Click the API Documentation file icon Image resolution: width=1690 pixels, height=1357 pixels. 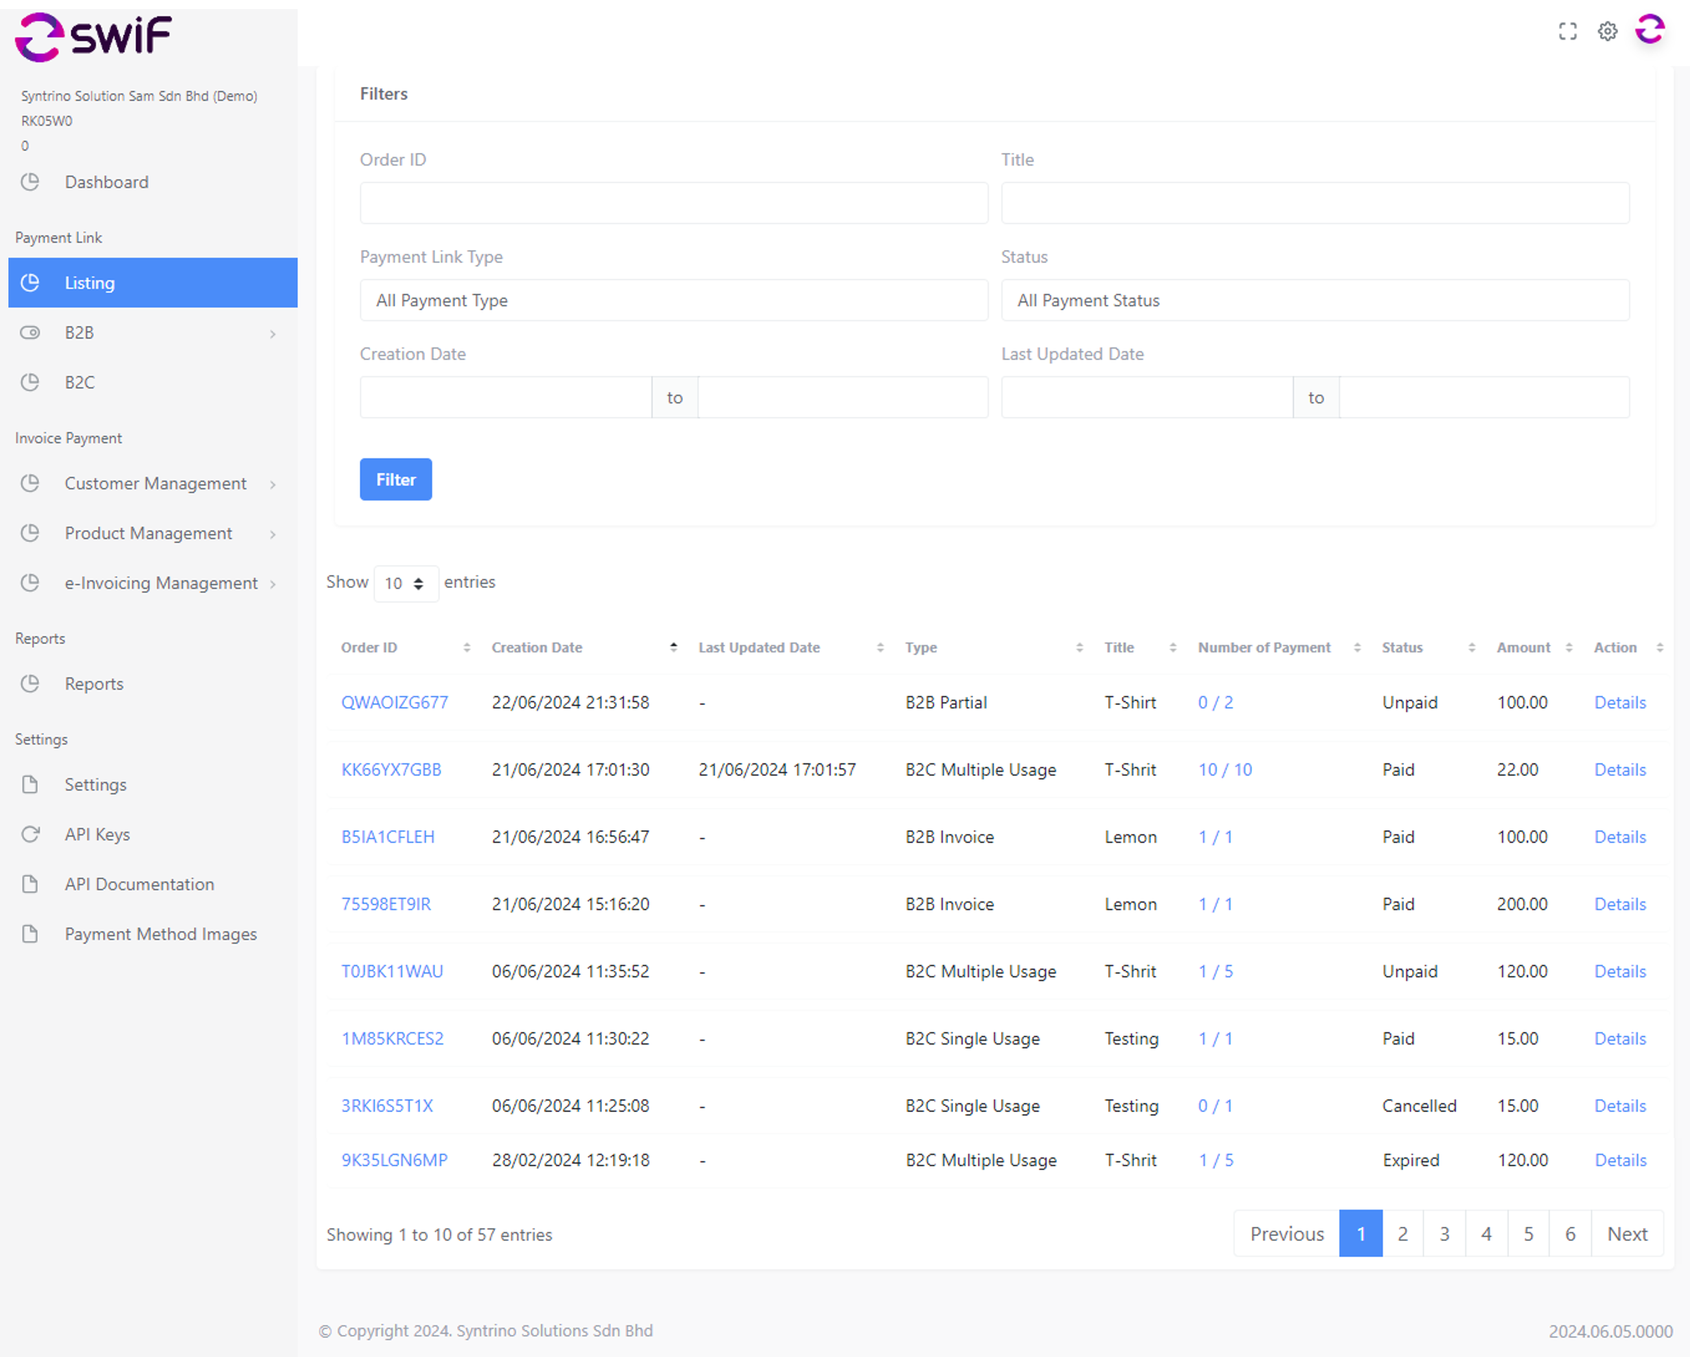pyautogui.click(x=30, y=885)
